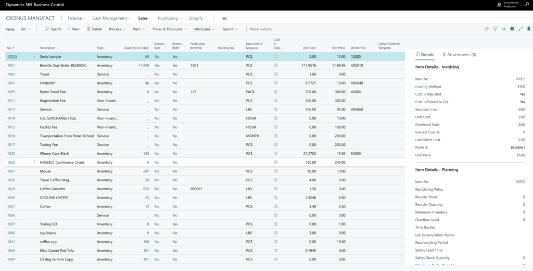Click the Unit Price column header

338,48
